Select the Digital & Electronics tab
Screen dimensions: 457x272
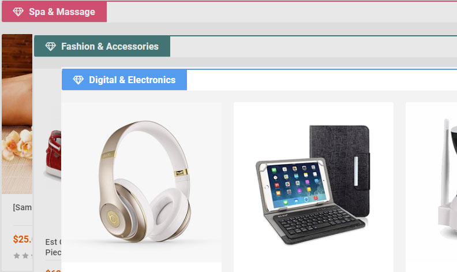click(124, 80)
